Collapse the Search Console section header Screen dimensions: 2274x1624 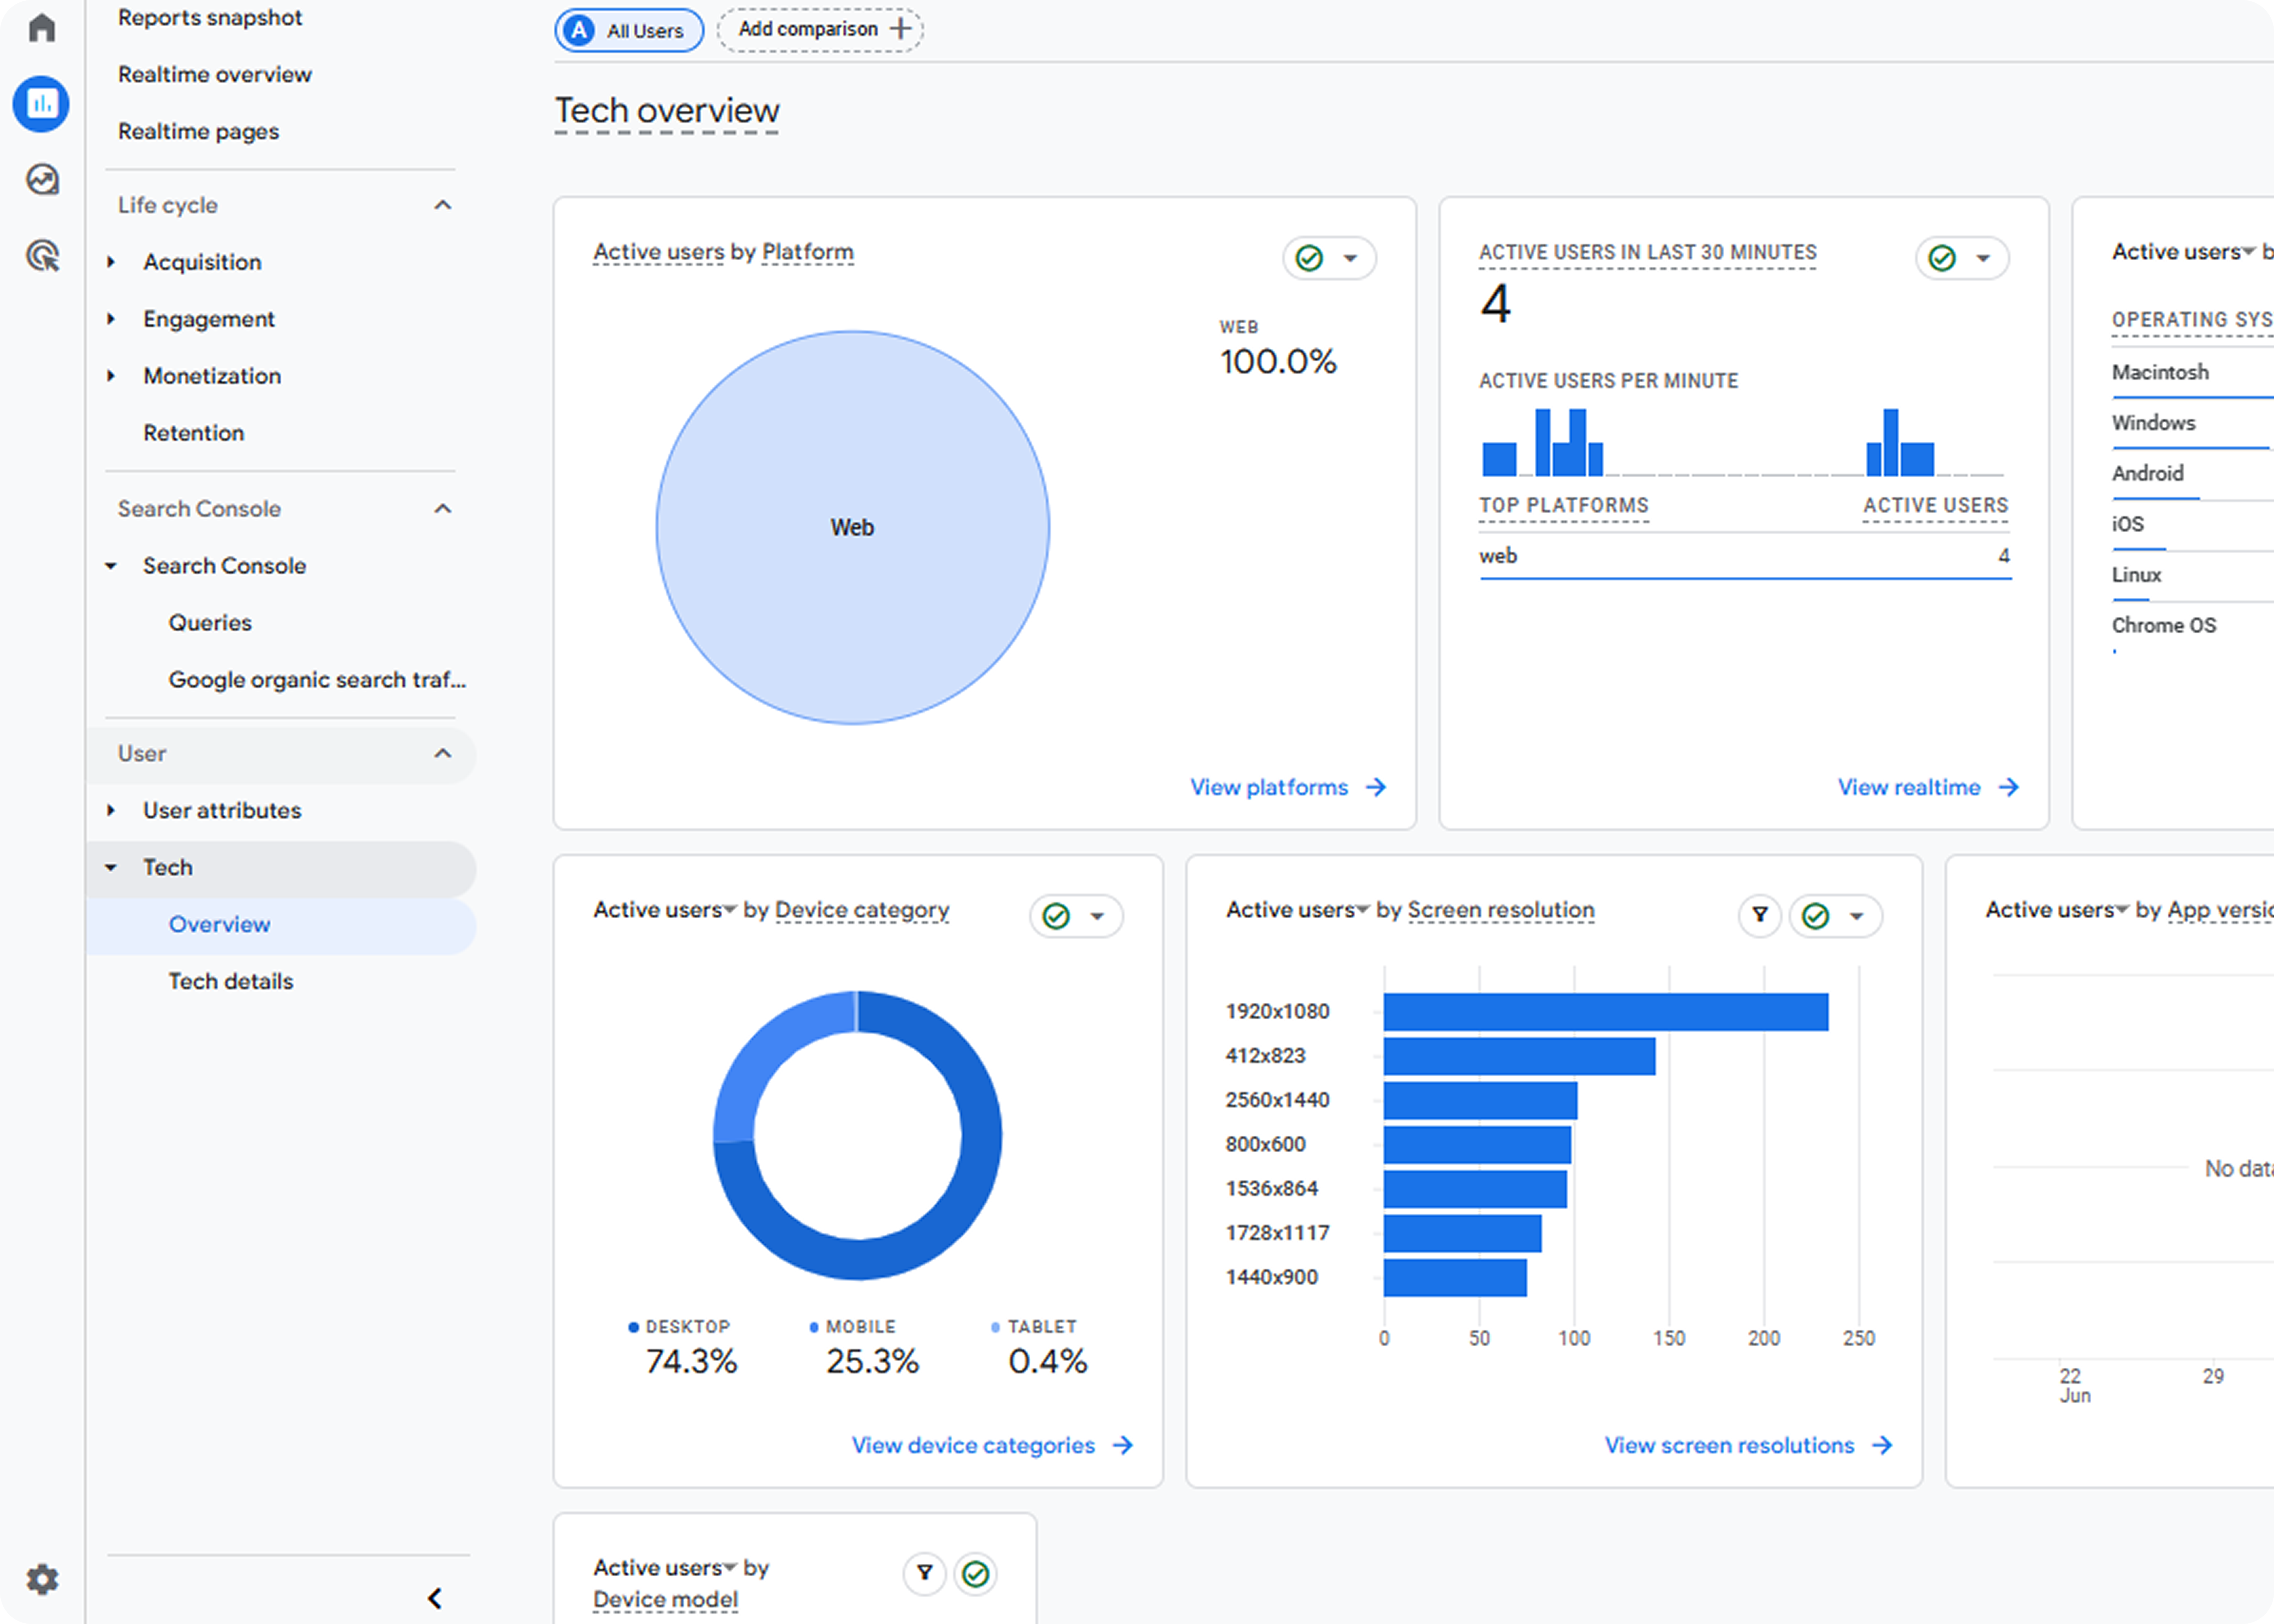pos(443,509)
